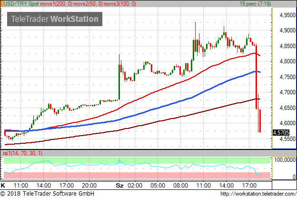Click the RSI 100,0000 scale label
The width and height of the screenshot is (297, 198).
click(x=285, y=160)
